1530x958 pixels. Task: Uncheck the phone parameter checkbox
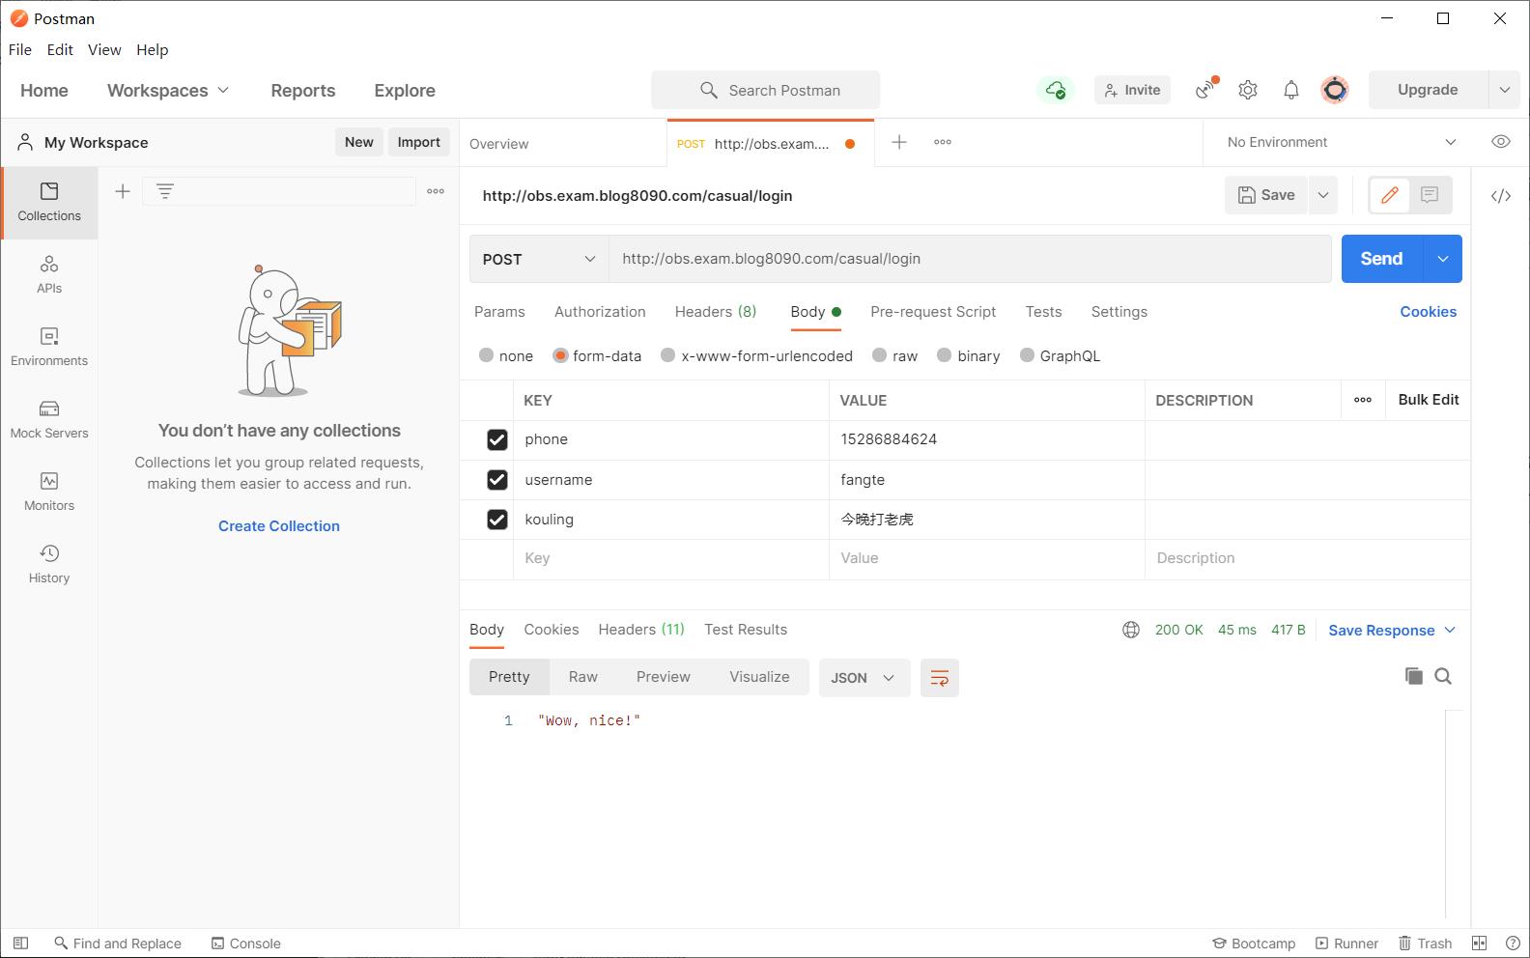[x=496, y=439]
